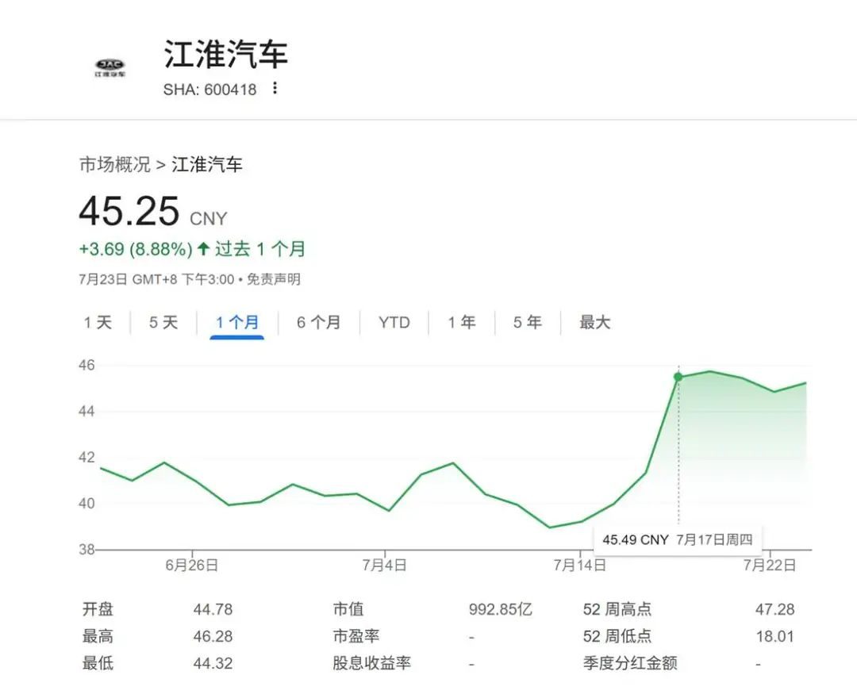Show the 1 年 chart range
The image size is (857, 698).
(x=462, y=322)
